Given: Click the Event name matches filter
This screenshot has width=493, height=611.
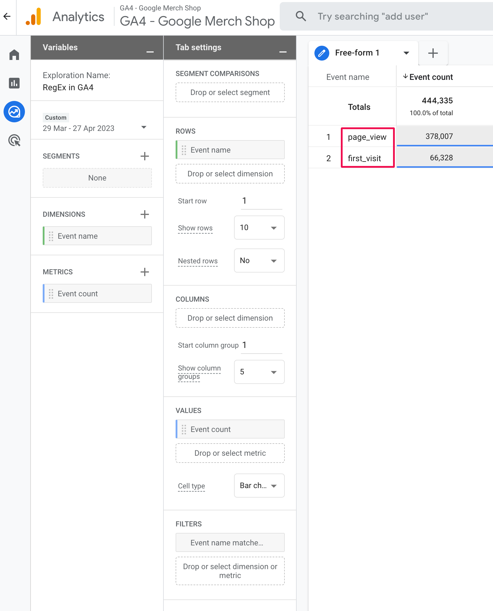Looking at the screenshot, I should tap(230, 543).
